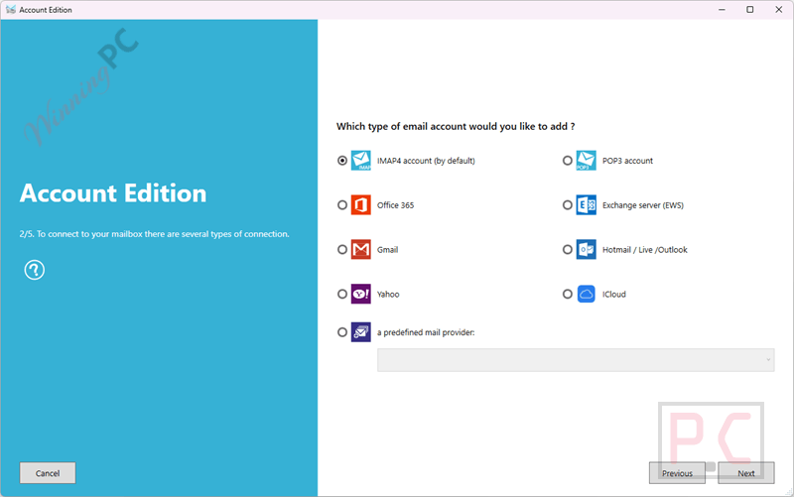Click the 'Office 365' label text

[395, 205]
